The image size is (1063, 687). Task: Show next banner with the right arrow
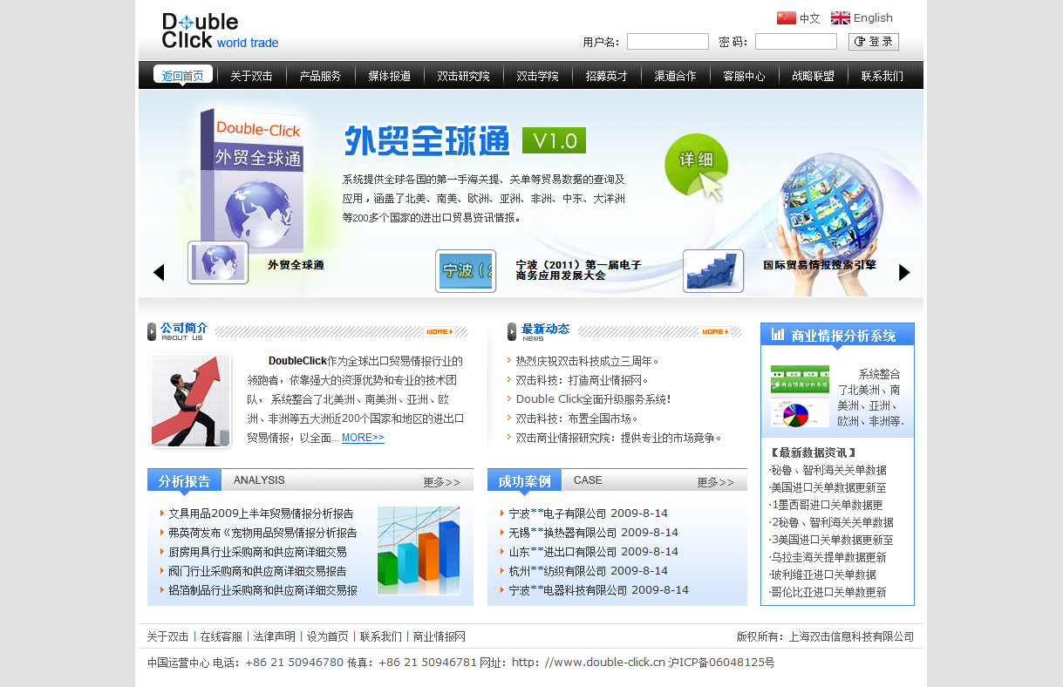coord(904,273)
